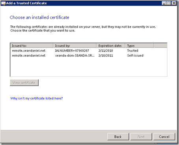179x145 pixels.
Task: Select the Self-issued remote.seandaniel.net certificate row
Action: pos(89,56)
